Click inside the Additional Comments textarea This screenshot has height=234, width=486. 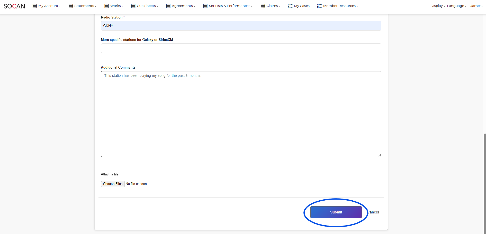(x=241, y=114)
